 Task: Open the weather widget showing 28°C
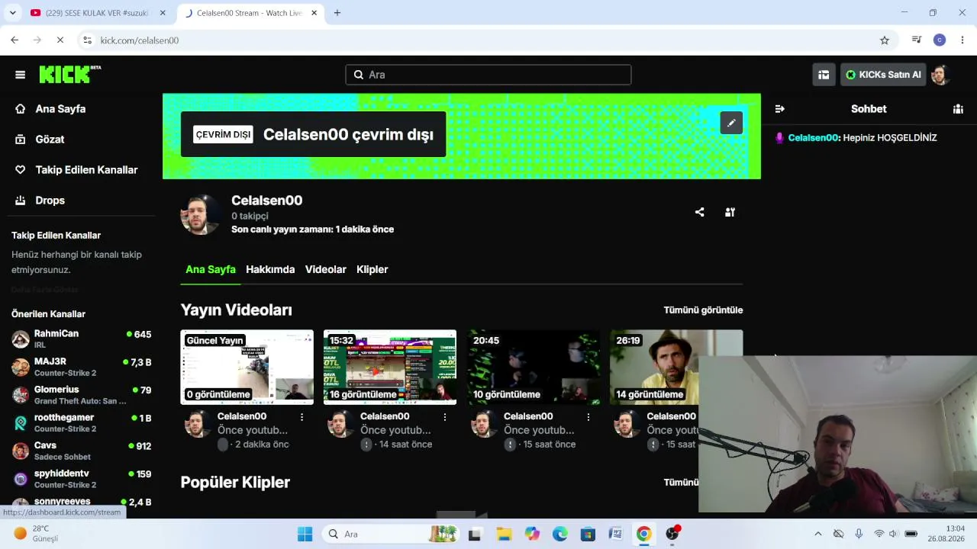pos(36,534)
